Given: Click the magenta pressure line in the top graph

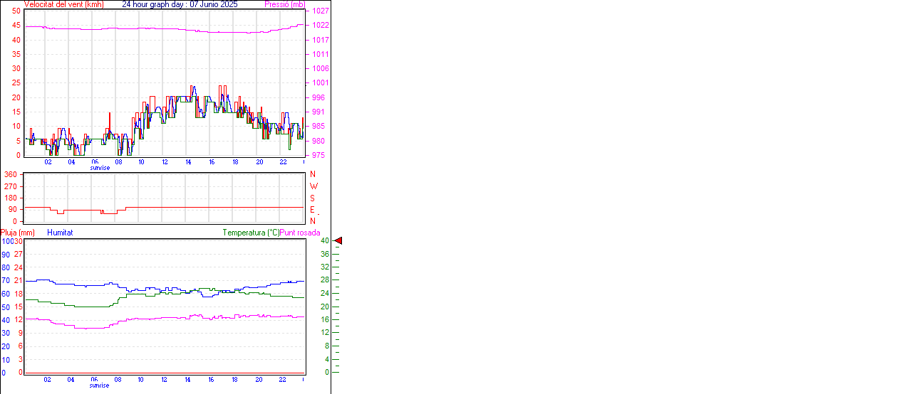Looking at the screenshot, I should 142,28.
